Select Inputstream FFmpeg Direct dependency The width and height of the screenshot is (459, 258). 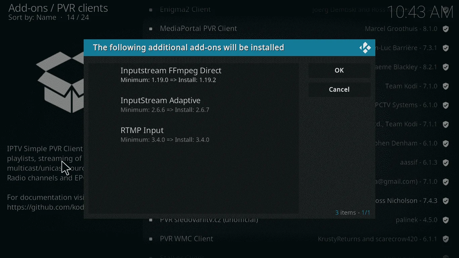(193, 75)
